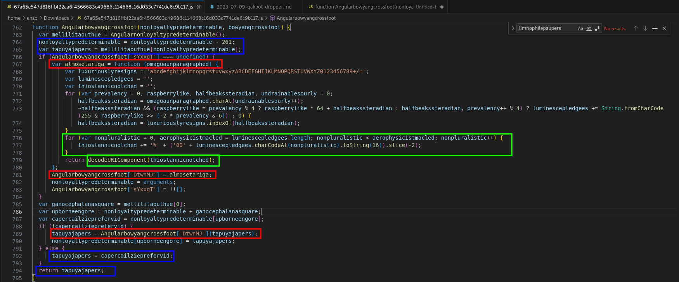The image size is (679, 282).
Task: Click the unsaved dot on Untitled-1 tab
Action: (442, 7)
